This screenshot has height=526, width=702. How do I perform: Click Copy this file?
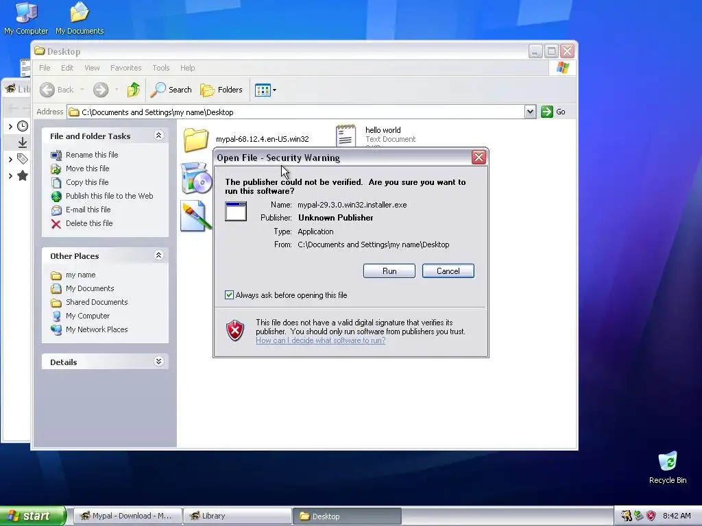point(80,182)
